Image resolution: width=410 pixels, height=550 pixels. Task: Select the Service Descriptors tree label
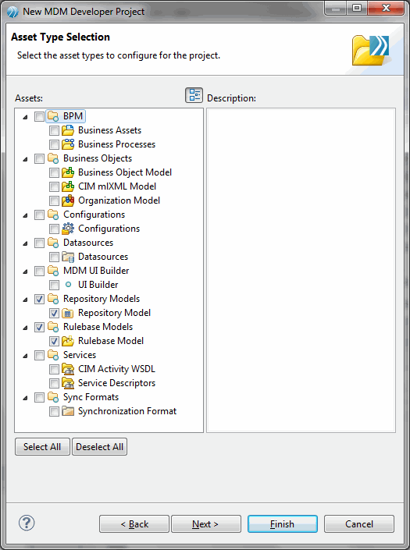pos(116,383)
